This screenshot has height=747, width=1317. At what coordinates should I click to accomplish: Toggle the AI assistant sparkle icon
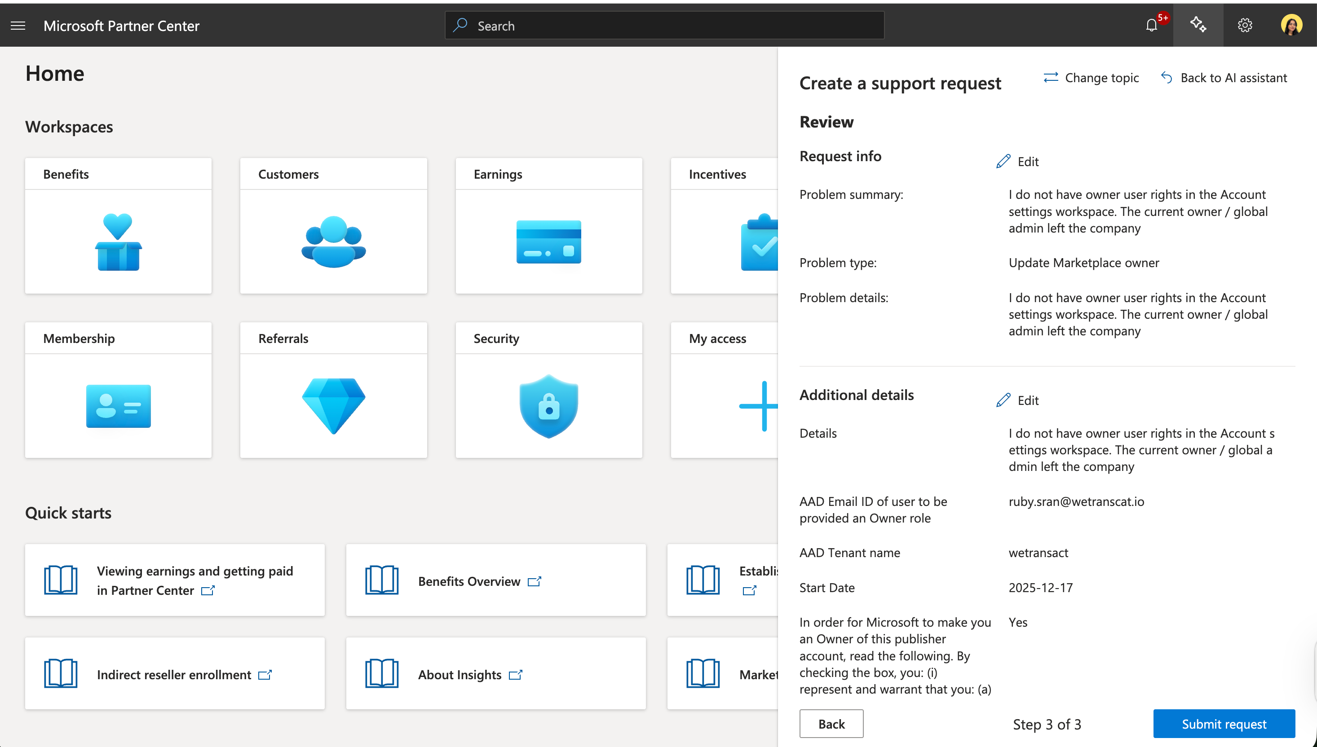[x=1198, y=25]
